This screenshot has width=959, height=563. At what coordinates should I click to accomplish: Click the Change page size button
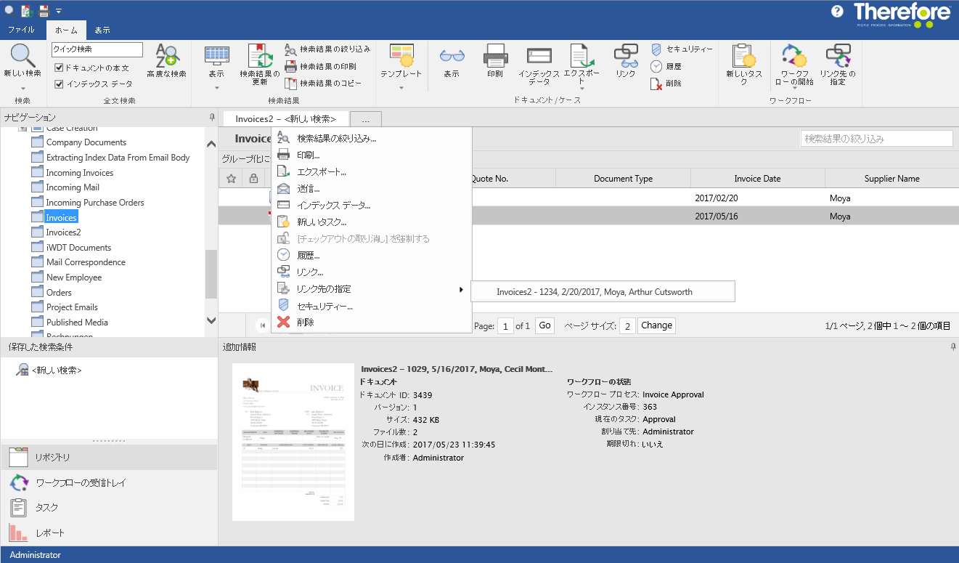(x=656, y=325)
